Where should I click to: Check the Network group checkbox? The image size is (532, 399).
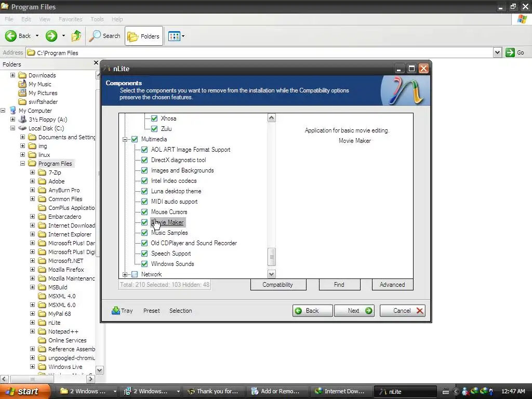click(x=135, y=274)
